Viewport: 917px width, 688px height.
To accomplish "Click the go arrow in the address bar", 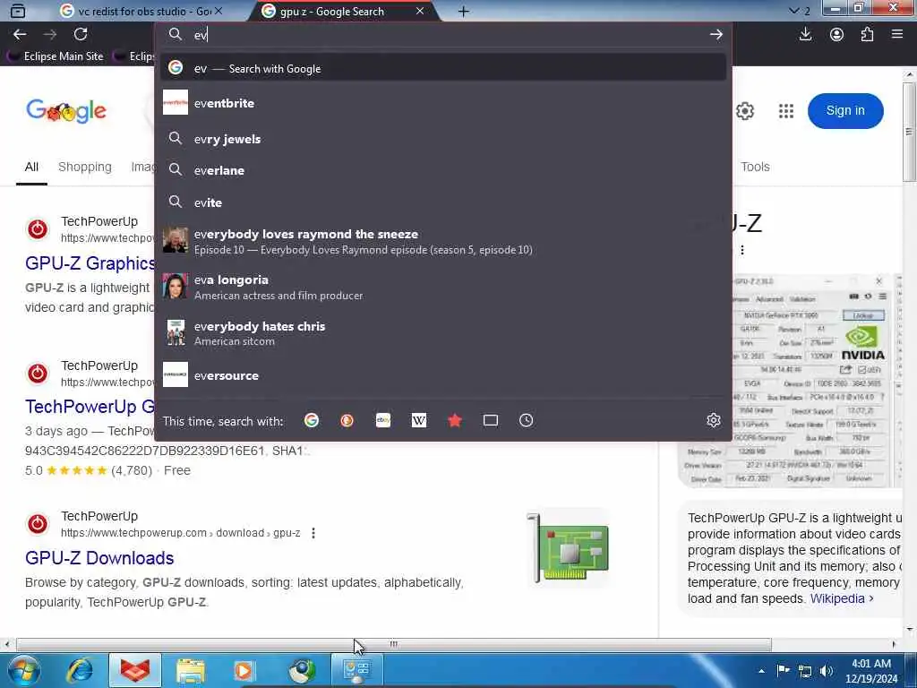I will [716, 35].
